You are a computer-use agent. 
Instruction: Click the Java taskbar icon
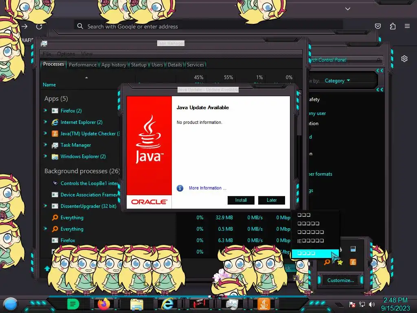tap(263, 304)
